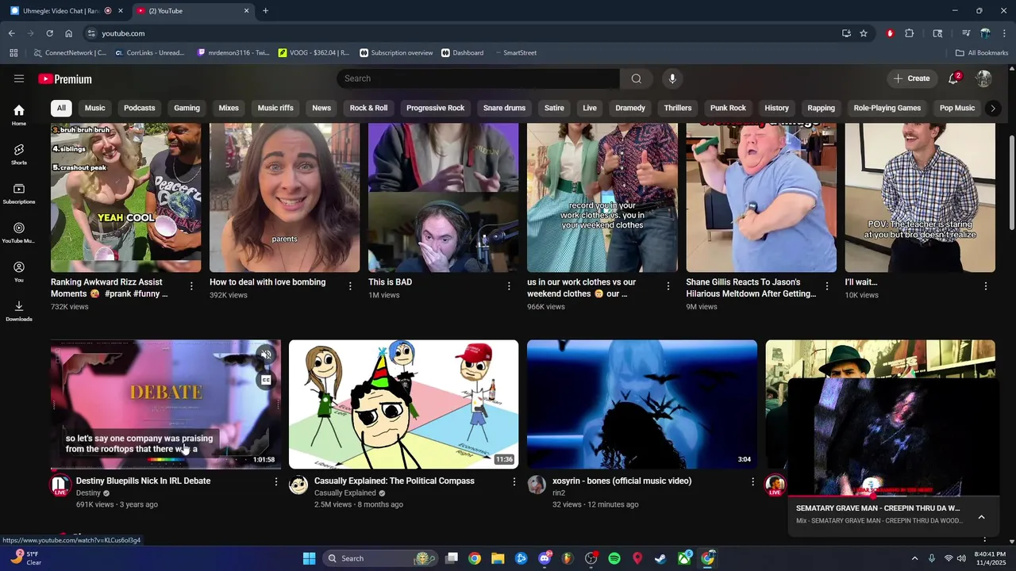The image size is (1016, 571).
Task: Open Discord from the taskbar
Action: point(545,558)
